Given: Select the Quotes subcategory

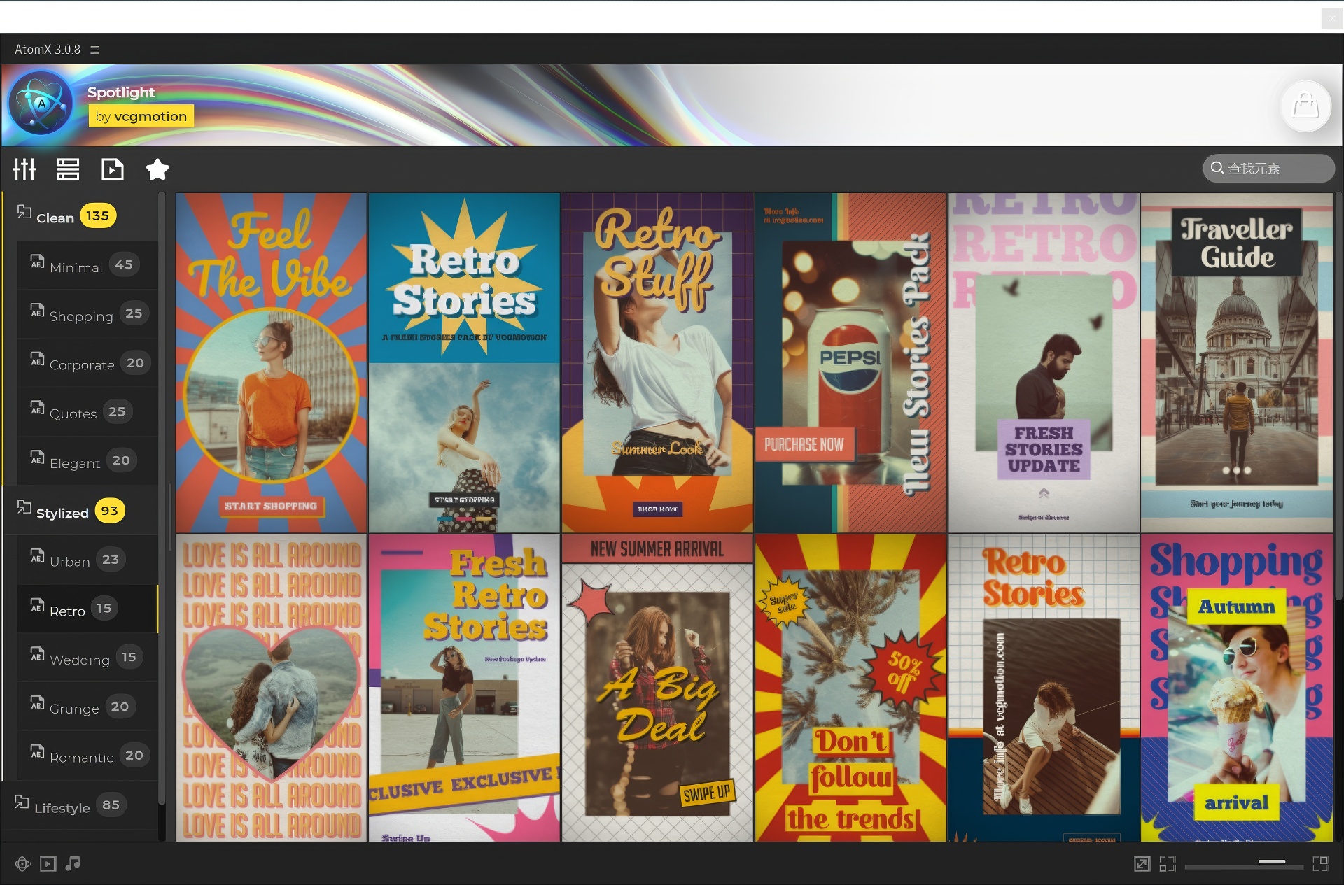Looking at the screenshot, I should point(87,412).
